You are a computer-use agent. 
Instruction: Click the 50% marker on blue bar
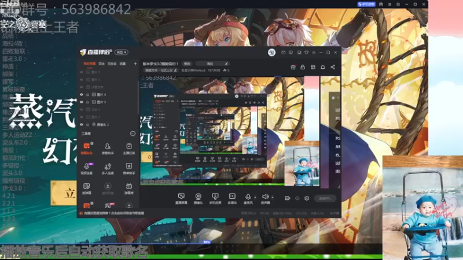point(207,242)
